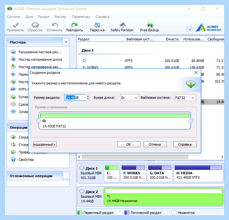Click the Логический раздел legend swatch

coord(127,213)
